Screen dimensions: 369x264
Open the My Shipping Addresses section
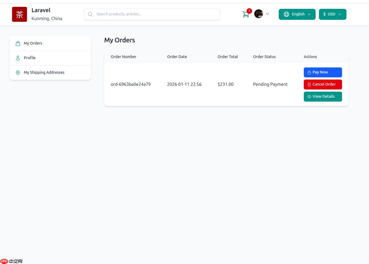[x=44, y=72]
